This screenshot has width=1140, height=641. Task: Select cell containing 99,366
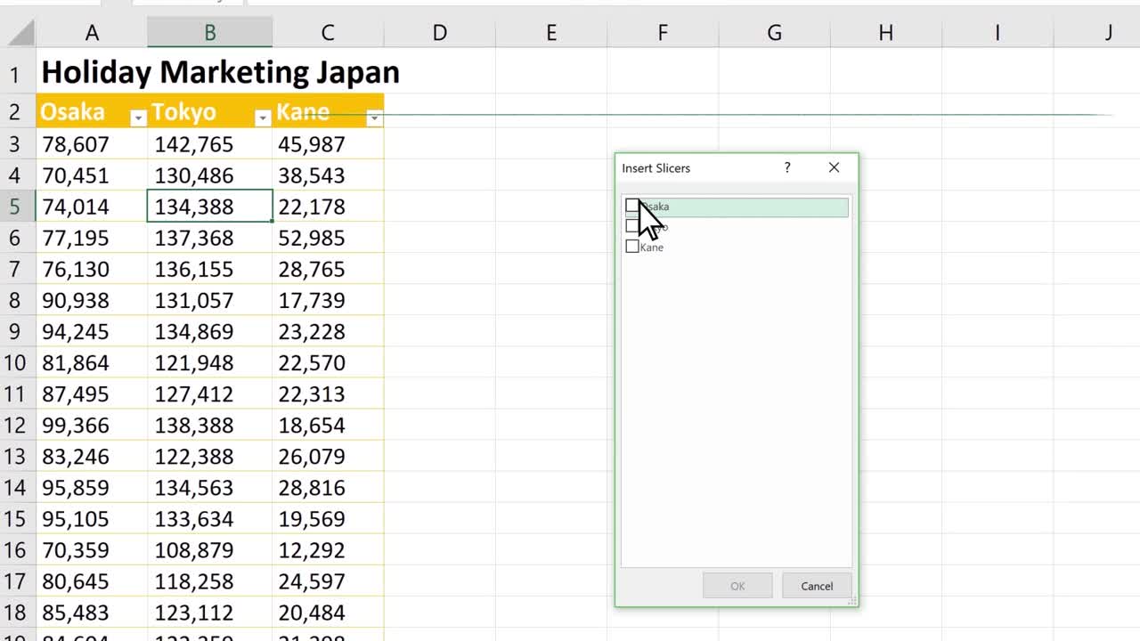click(92, 425)
